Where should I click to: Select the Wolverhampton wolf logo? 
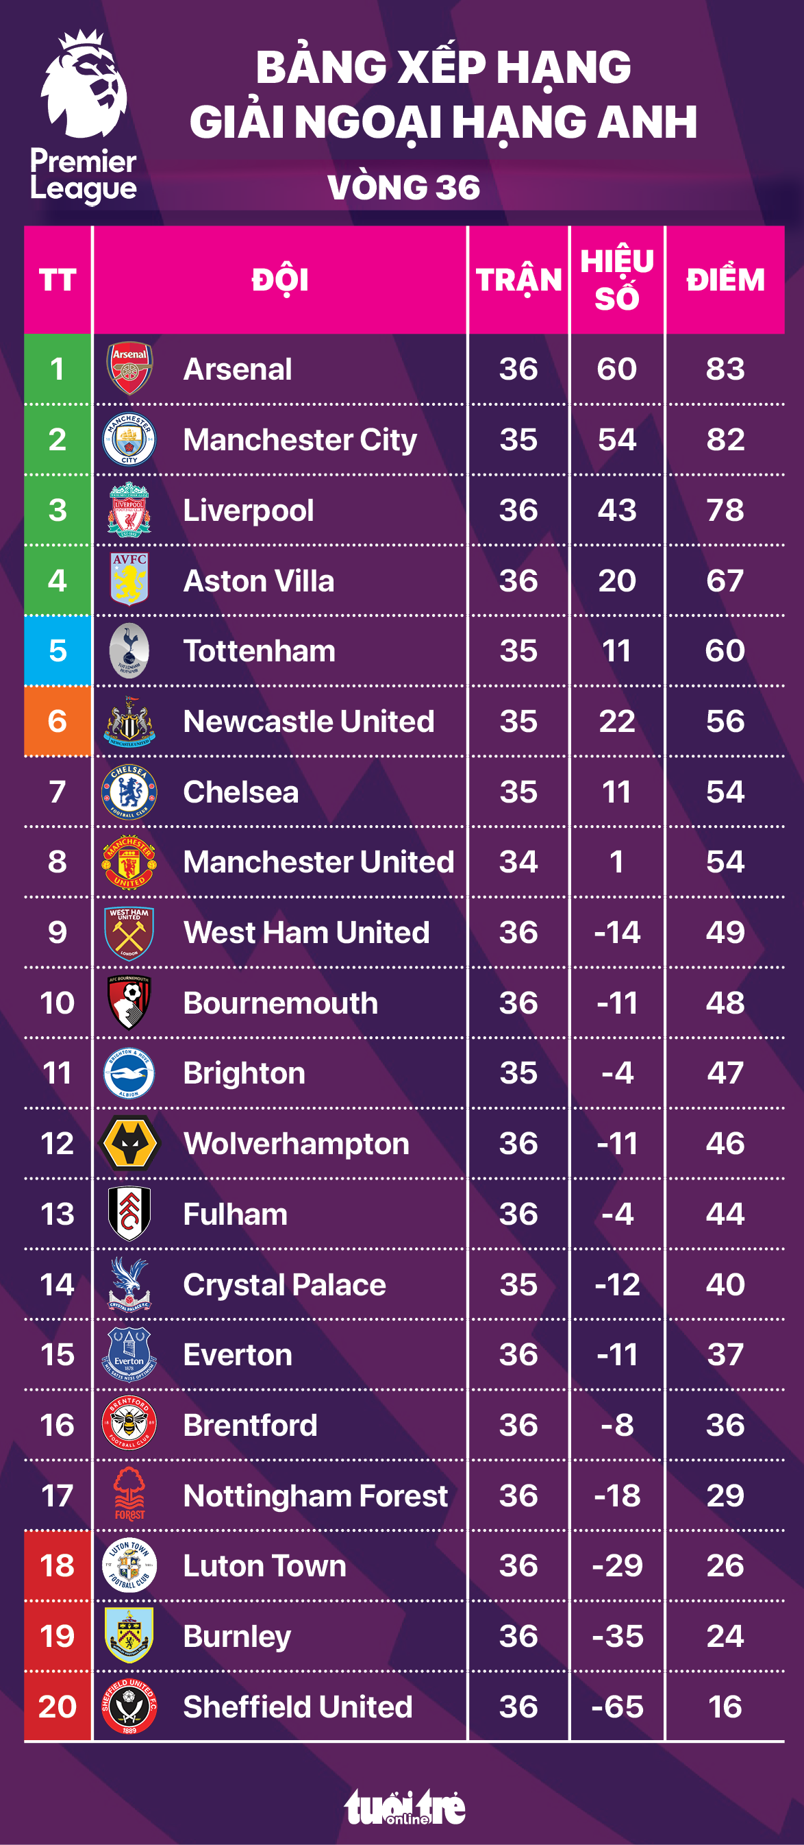[x=129, y=1143]
